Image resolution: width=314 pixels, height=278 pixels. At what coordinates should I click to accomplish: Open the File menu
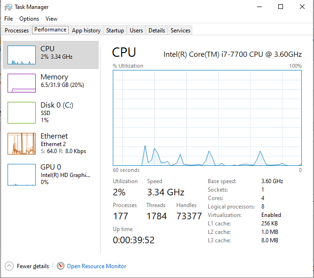[8, 19]
